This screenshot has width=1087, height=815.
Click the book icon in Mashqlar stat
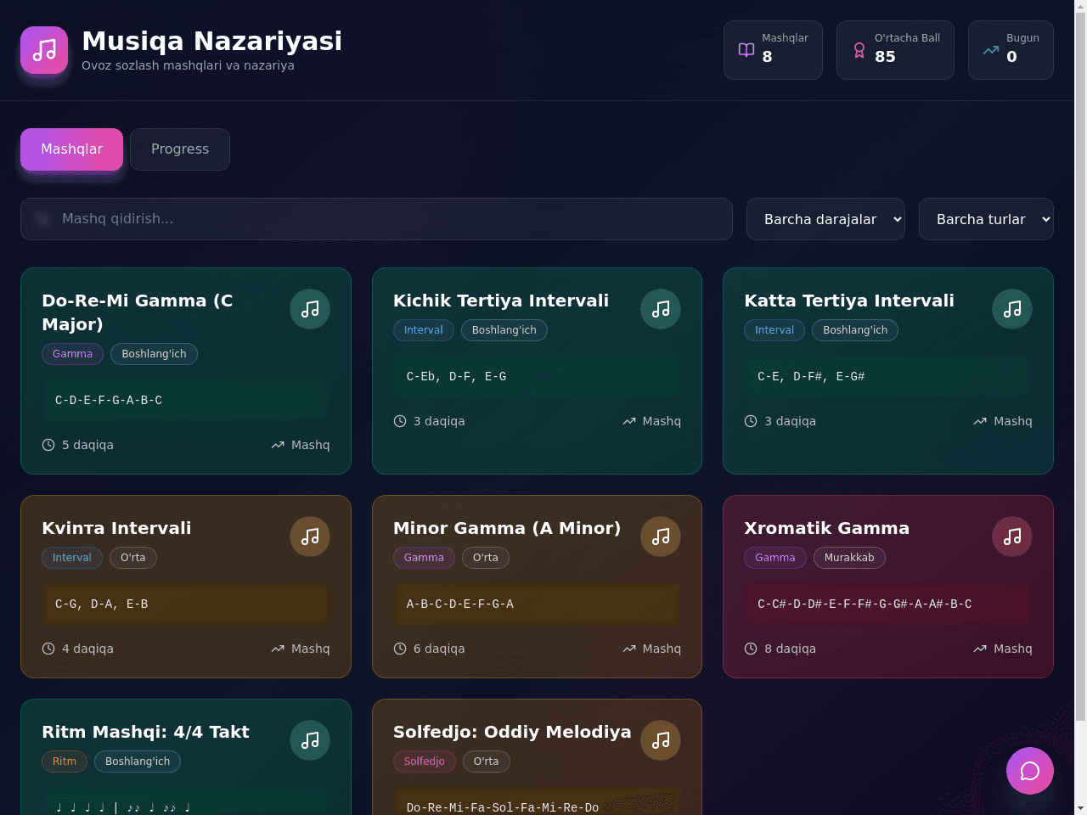(746, 50)
